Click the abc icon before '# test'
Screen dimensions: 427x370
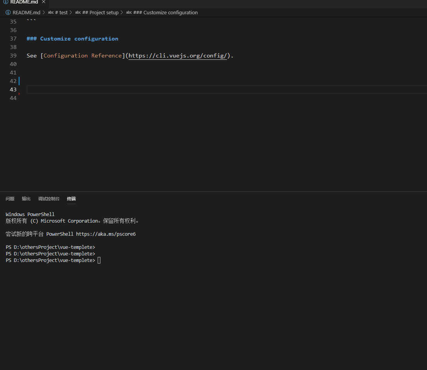point(51,12)
